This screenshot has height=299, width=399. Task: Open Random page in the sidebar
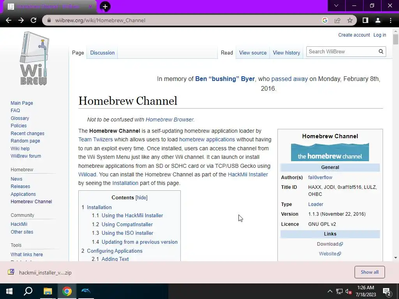(25, 141)
